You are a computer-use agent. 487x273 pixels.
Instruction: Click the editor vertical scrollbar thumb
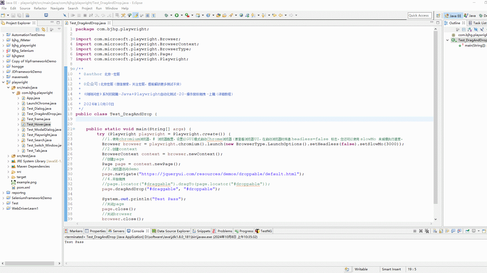click(435, 117)
